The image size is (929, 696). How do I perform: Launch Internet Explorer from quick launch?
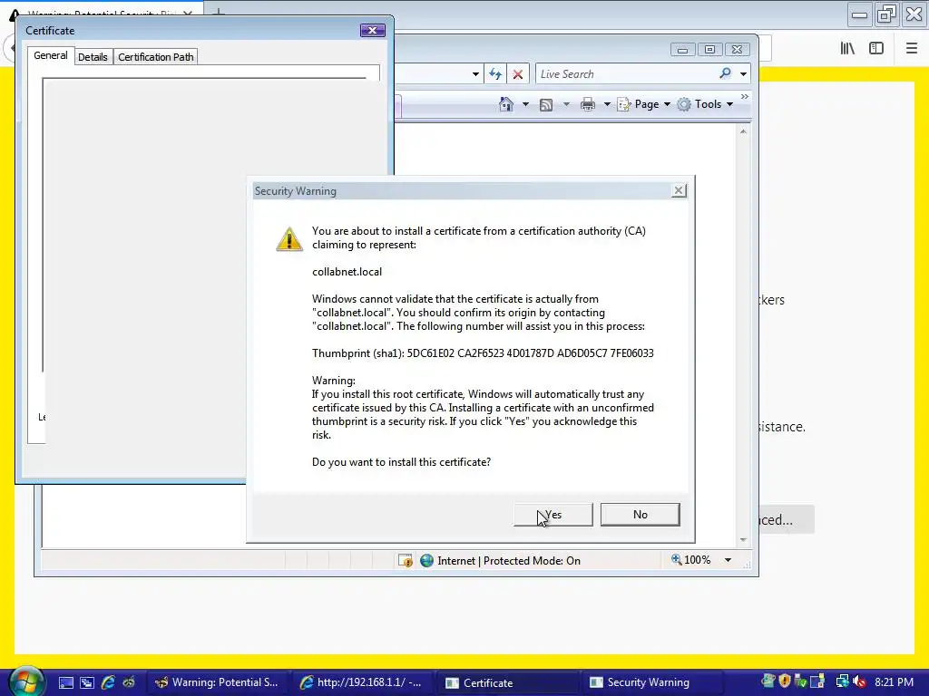(x=108, y=682)
